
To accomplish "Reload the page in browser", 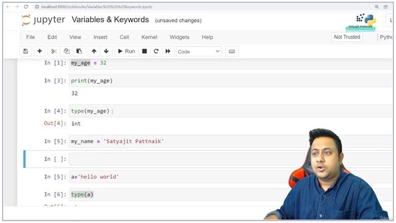I will [x=26, y=7].
